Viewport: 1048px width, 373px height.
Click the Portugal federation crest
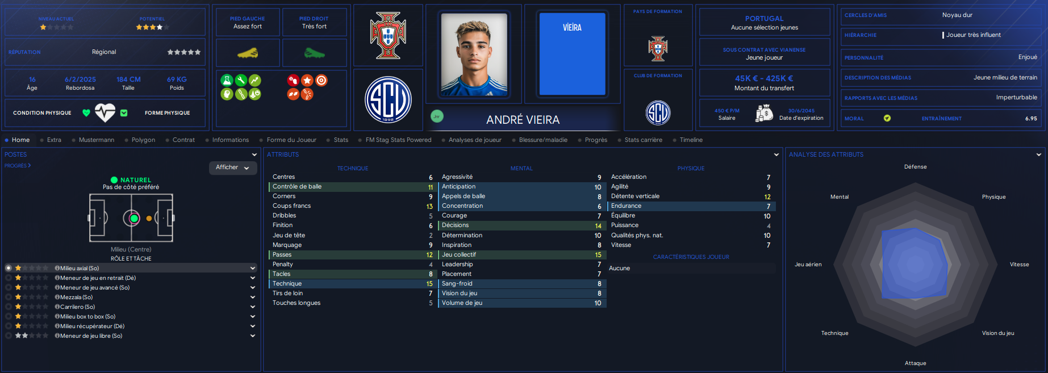388,36
